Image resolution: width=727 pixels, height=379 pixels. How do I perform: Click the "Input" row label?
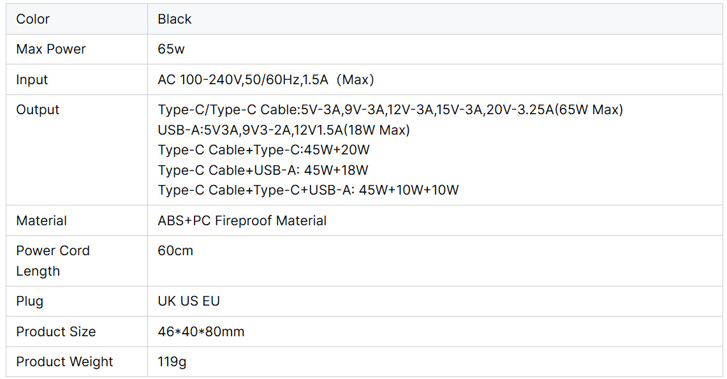point(32,80)
